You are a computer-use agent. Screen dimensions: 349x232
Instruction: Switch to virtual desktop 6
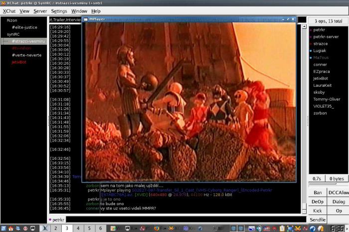[x=100, y=228]
